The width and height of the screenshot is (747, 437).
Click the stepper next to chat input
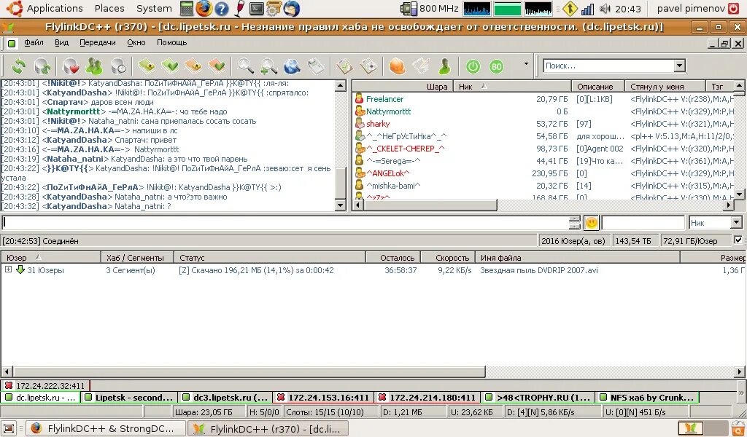[575, 223]
